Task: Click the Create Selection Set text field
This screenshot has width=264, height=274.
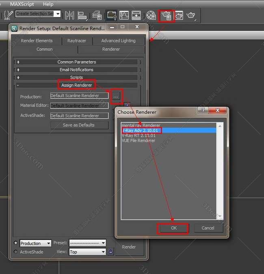Action: 35,14
